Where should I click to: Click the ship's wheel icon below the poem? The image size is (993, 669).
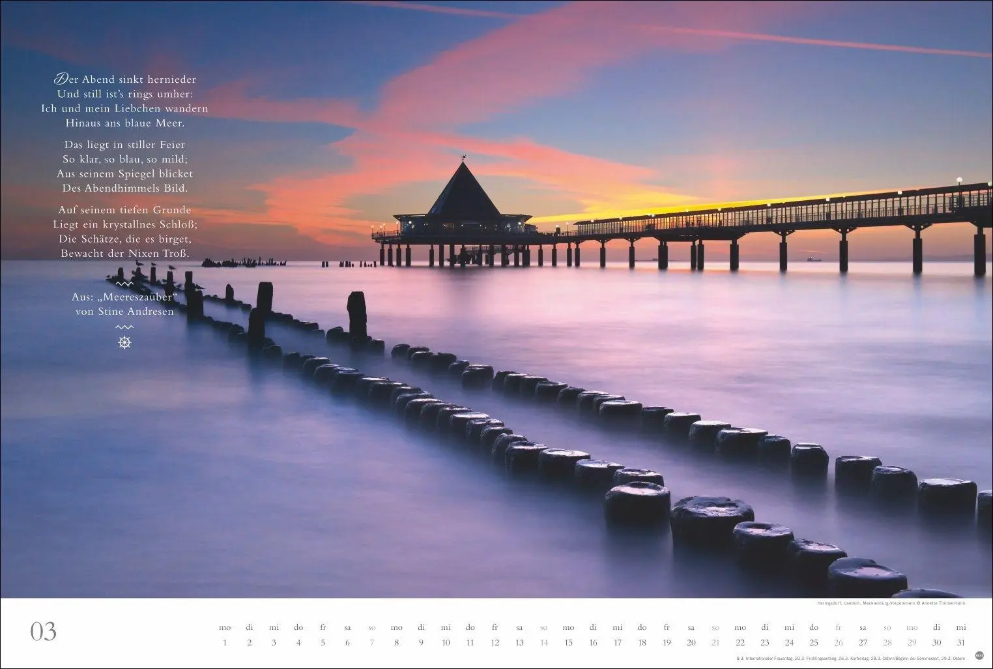pyautogui.click(x=124, y=342)
